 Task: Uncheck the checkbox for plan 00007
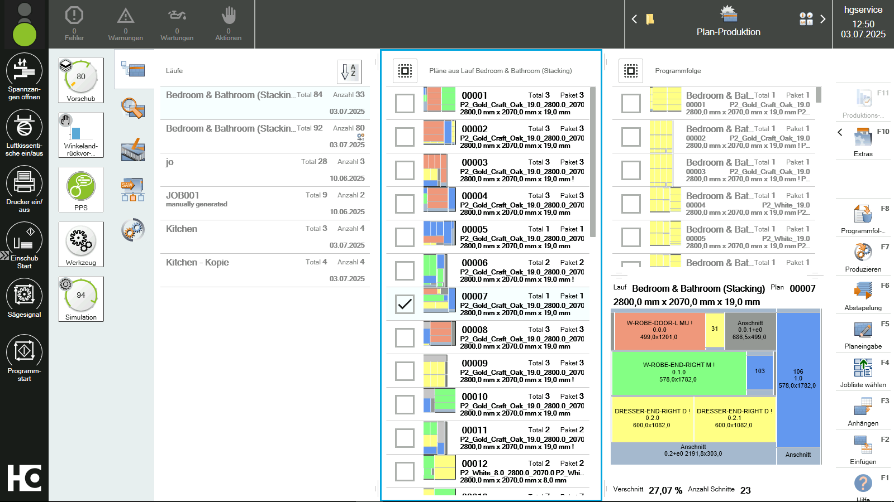(405, 304)
